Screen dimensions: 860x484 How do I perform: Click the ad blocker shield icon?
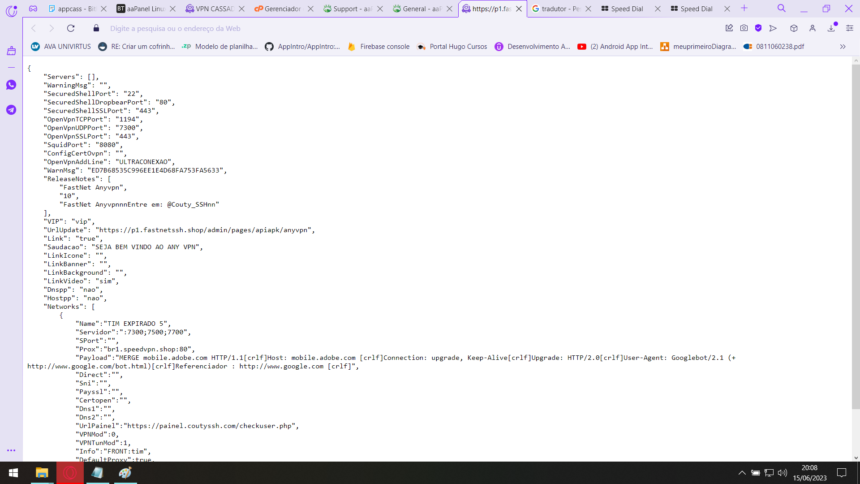coord(758,28)
